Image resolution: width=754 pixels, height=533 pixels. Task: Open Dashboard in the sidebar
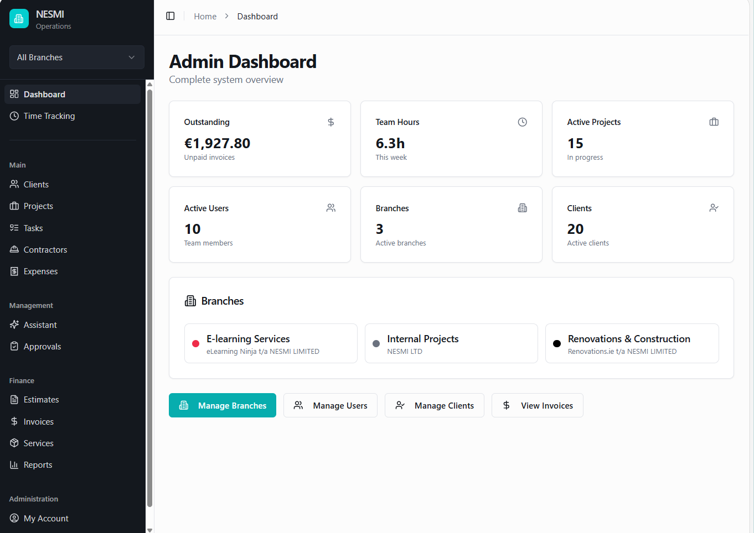click(73, 95)
